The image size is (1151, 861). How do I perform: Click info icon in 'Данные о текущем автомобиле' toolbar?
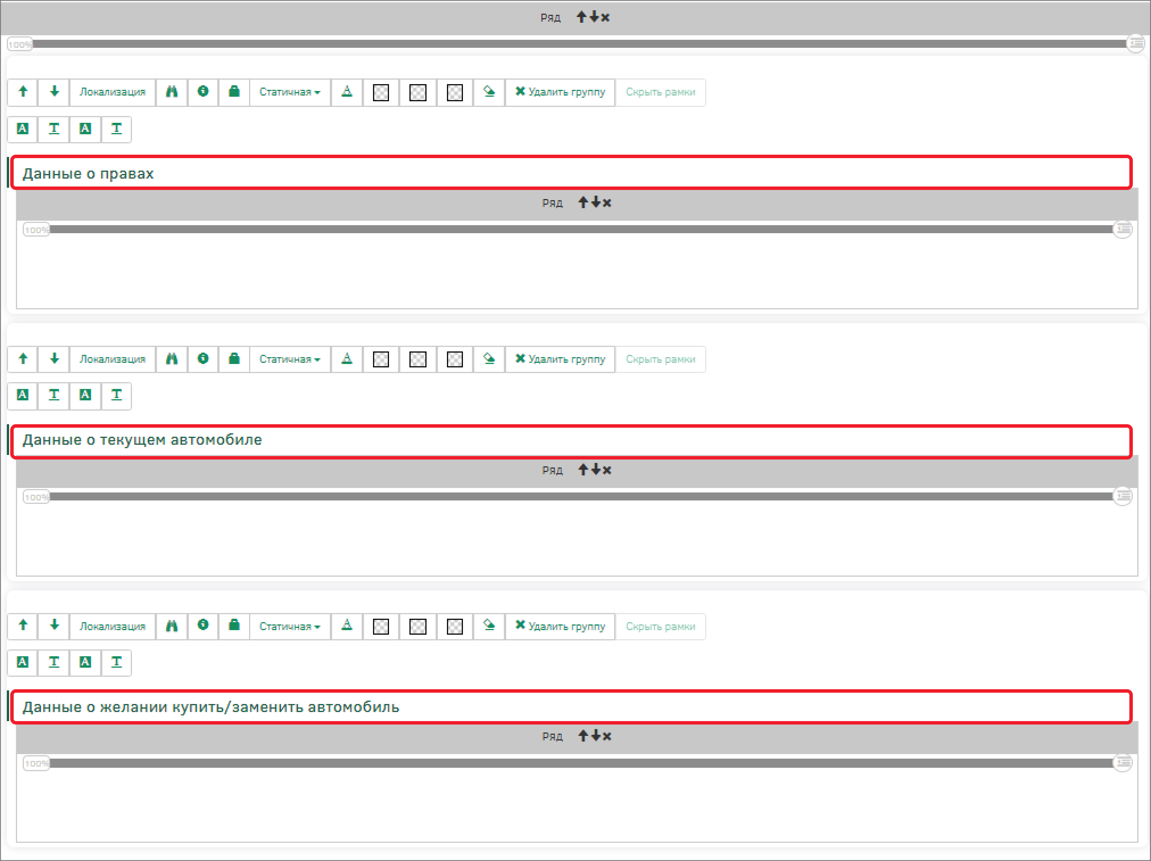203,359
